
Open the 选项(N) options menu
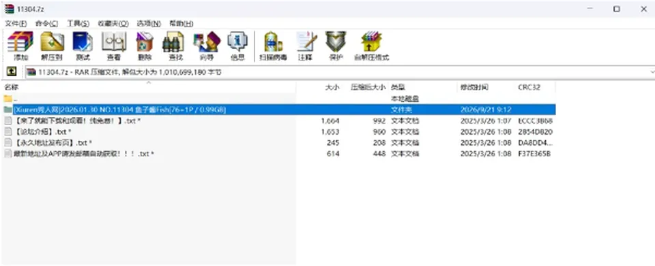[149, 23]
